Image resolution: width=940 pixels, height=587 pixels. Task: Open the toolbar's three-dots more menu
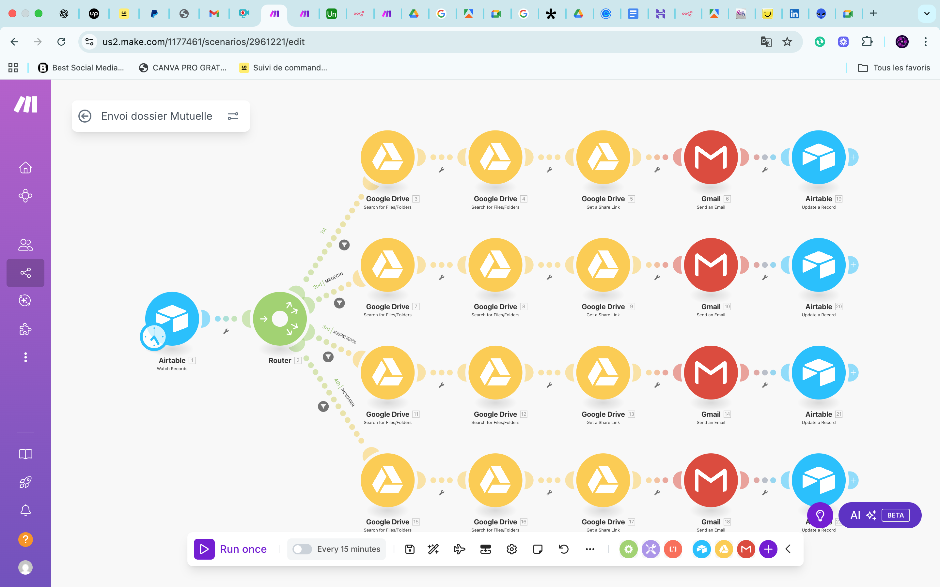[590, 549]
